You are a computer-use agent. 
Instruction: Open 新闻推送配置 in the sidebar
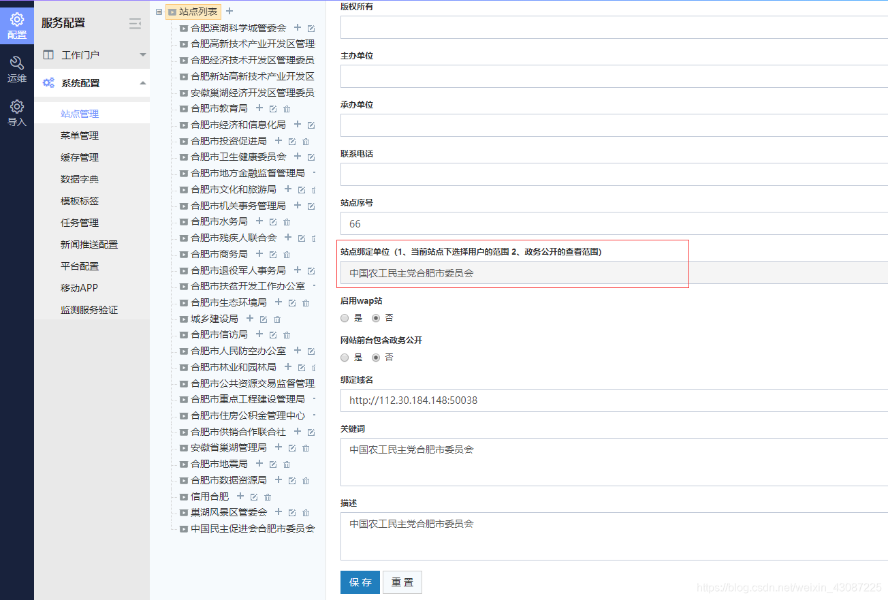click(x=89, y=244)
